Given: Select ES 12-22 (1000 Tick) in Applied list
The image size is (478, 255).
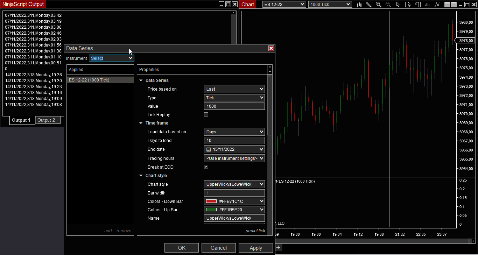Looking at the screenshot, I should [100, 80].
